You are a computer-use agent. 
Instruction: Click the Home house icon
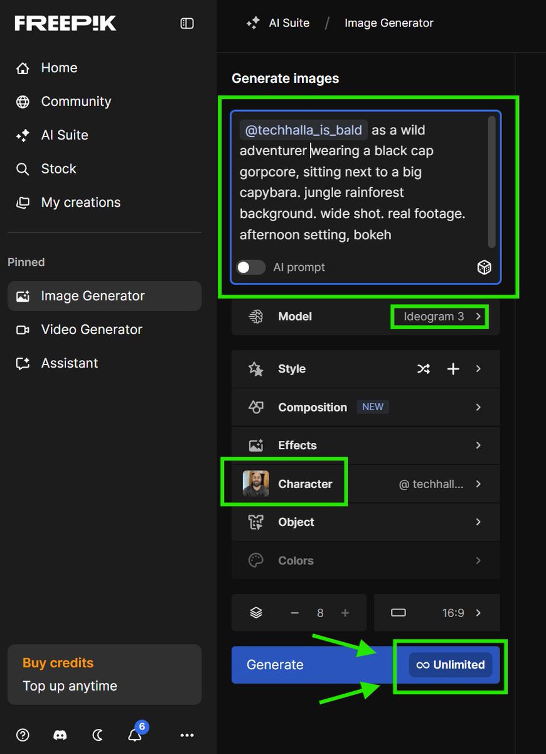coord(23,68)
